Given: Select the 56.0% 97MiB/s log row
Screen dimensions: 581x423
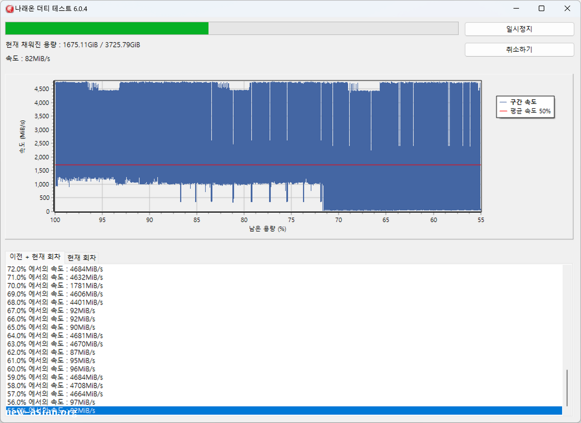Looking at the screenshot, I should (x=284, y=402).
